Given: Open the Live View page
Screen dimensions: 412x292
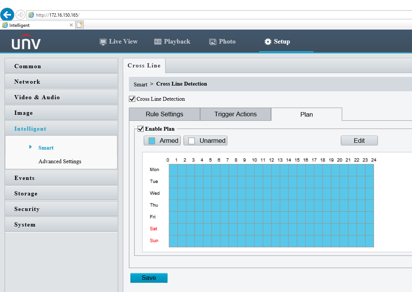Looking at the screenshot, I should 119,42.
